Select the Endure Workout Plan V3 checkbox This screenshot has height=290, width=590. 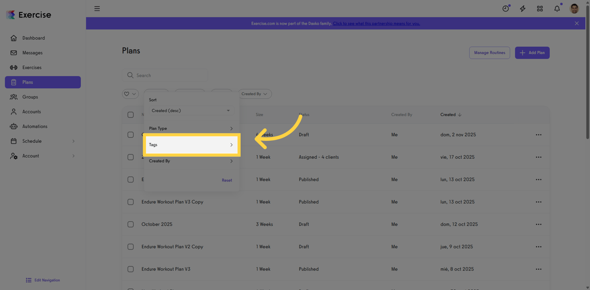click(x=131, y=269)
